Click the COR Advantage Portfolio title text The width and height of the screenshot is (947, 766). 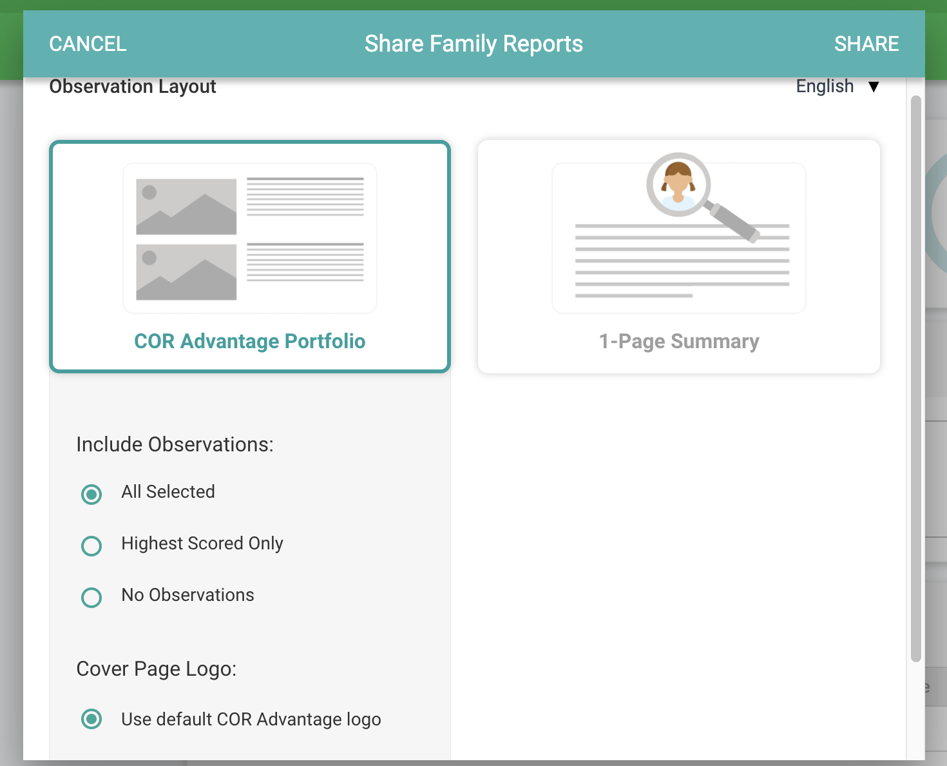tap(250, 341)
